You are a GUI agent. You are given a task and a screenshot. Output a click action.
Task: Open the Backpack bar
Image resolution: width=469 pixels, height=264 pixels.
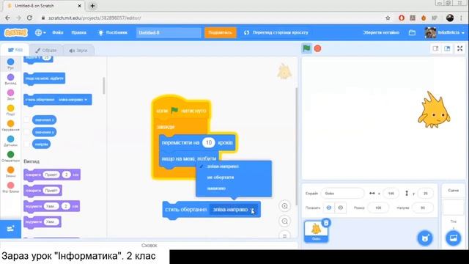click(x=149, y=245)
